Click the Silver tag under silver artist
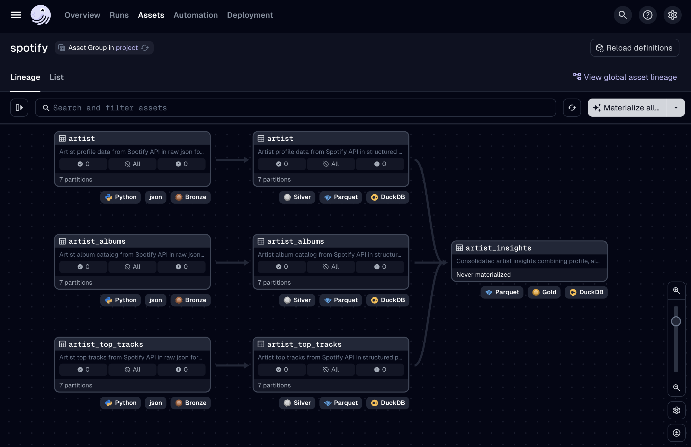The width and height of the screenshot is (691, 447). tap(297, 197)
